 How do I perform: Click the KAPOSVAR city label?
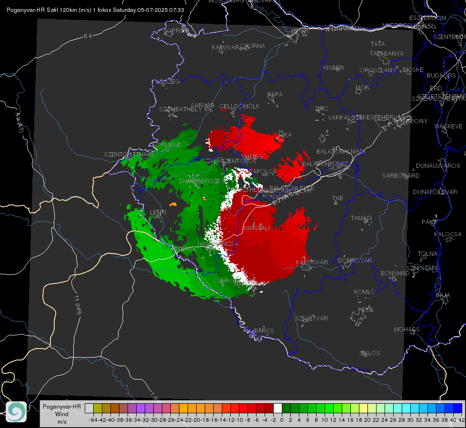click(x=312, y=262)
